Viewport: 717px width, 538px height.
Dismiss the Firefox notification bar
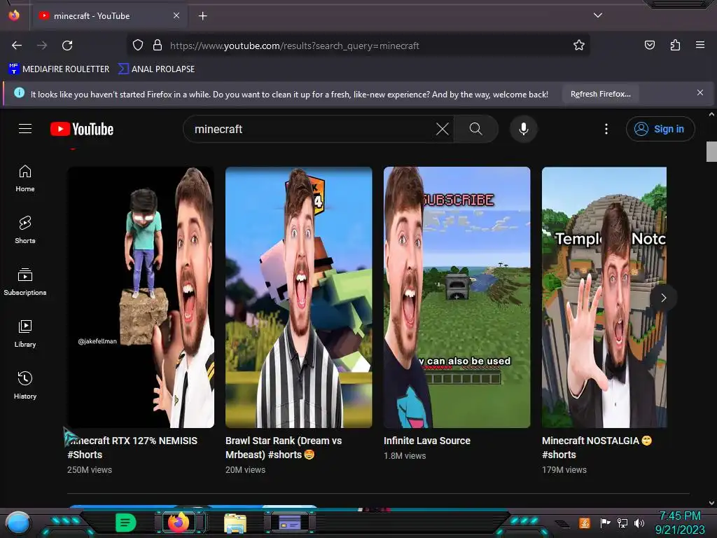tap(700, 93)
